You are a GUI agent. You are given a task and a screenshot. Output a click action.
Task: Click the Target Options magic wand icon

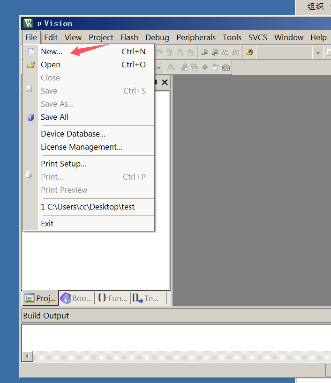171,67
